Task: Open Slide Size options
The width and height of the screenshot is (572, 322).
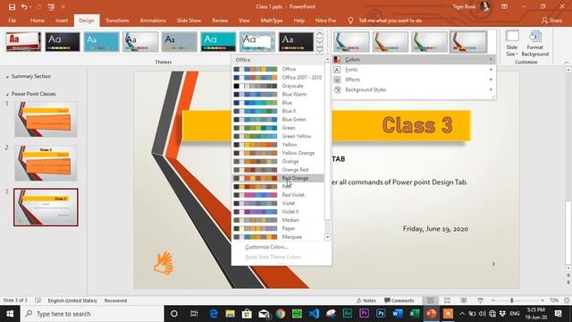Action: [x=512, y=44]
